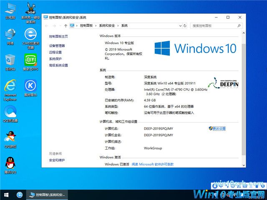267x200 pixels.
Task: Expand the chevron after 系统和安全 breadcrumb
Action: pos(118,26)
